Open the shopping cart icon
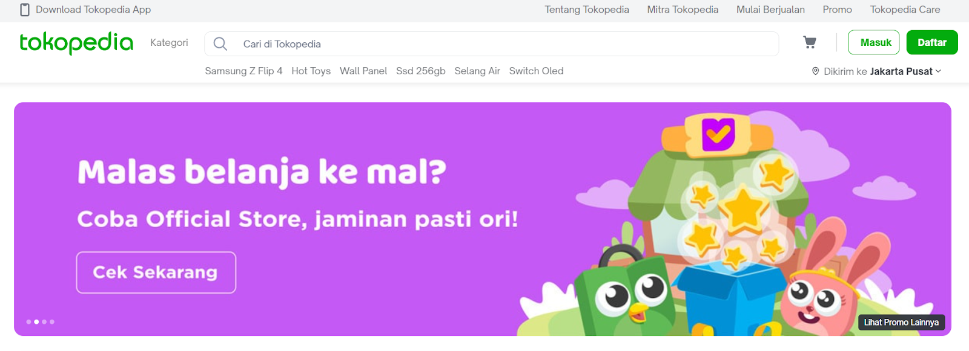The width and height of the screenshot is (969, 351). (809, 42)
